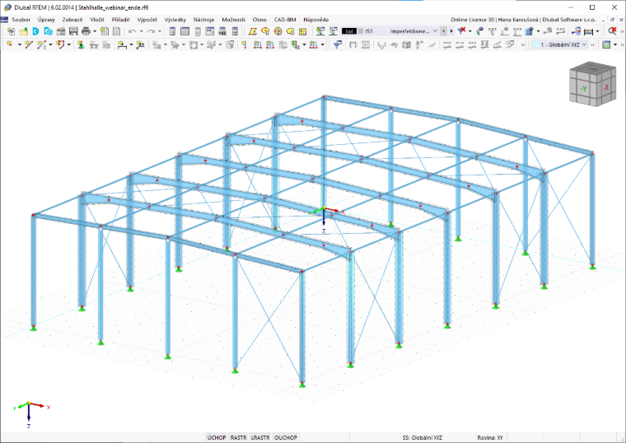This screenshot has width=626, height=443.
Task: Click the gray IS1 color swatch
Action: [361, 31]
